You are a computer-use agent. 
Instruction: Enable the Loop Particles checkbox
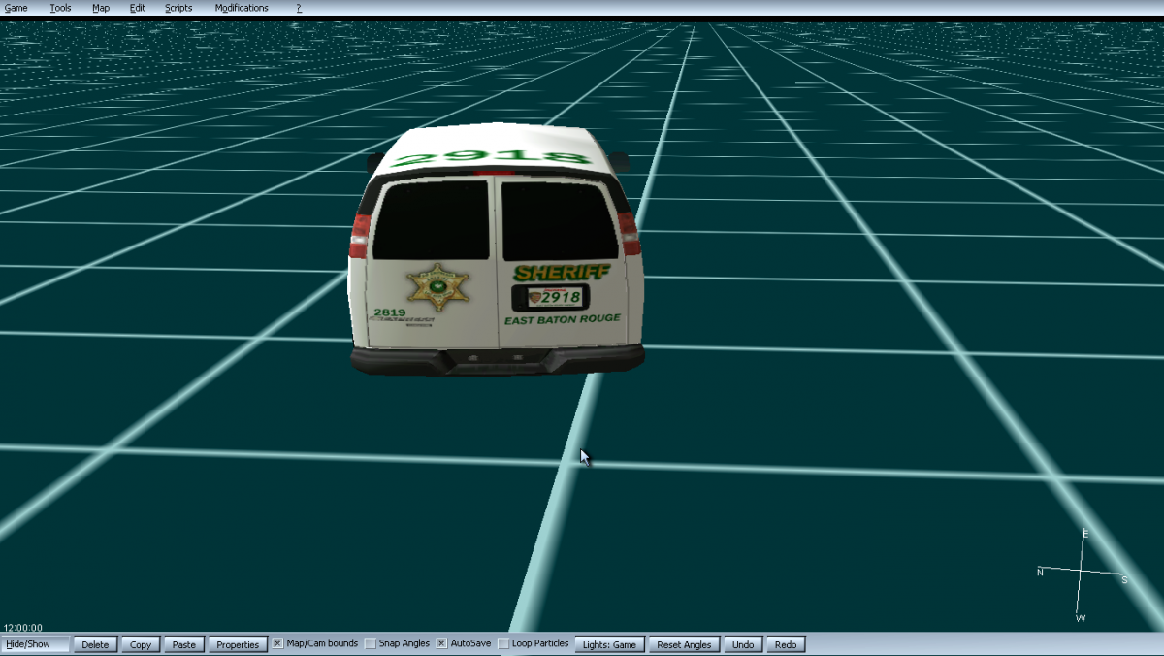(x=503, y=643)
